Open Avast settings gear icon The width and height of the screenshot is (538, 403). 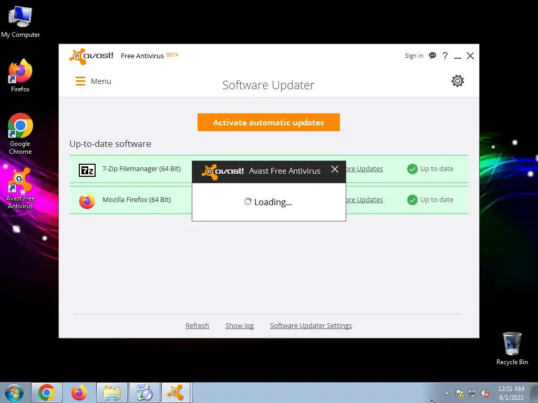click(458, 81)
